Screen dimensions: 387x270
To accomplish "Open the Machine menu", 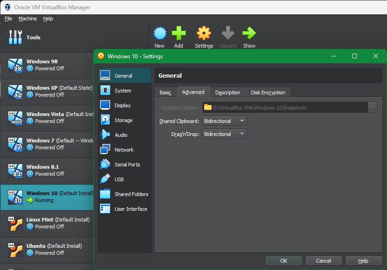I will click(28, 18).
